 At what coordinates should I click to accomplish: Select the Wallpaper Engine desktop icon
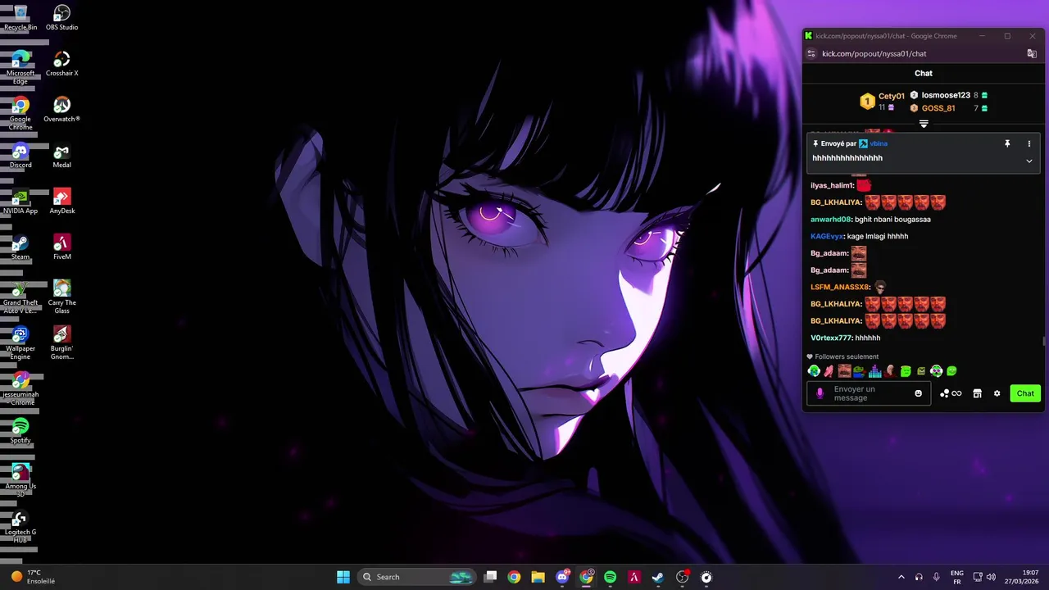20,343
